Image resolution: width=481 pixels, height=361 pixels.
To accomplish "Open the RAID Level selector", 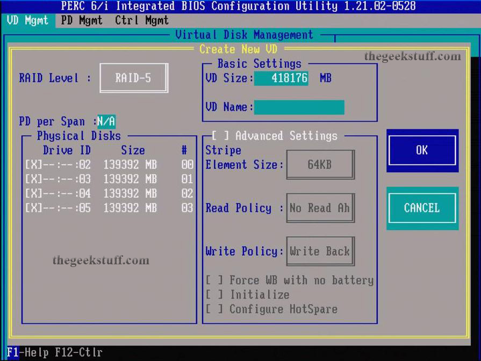I will 134,77.
